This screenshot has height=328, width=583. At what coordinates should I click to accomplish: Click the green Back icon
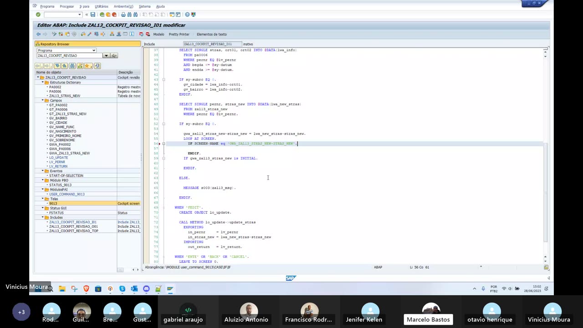[102, 15]
